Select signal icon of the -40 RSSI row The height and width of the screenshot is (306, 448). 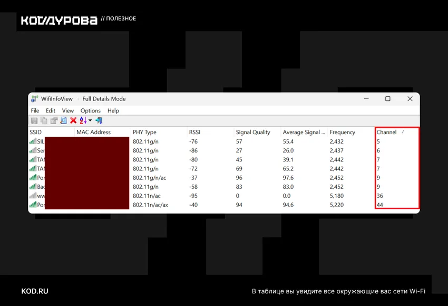click(x=33, y=205)
